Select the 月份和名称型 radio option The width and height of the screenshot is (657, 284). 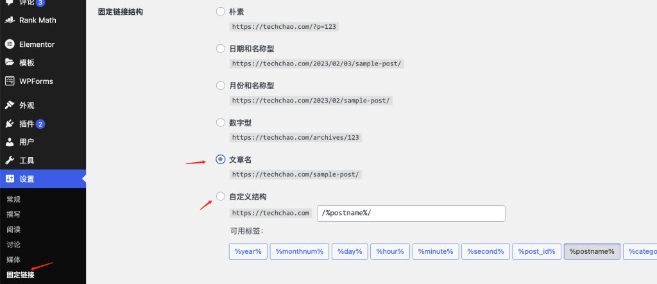click(x=221, y=85)
